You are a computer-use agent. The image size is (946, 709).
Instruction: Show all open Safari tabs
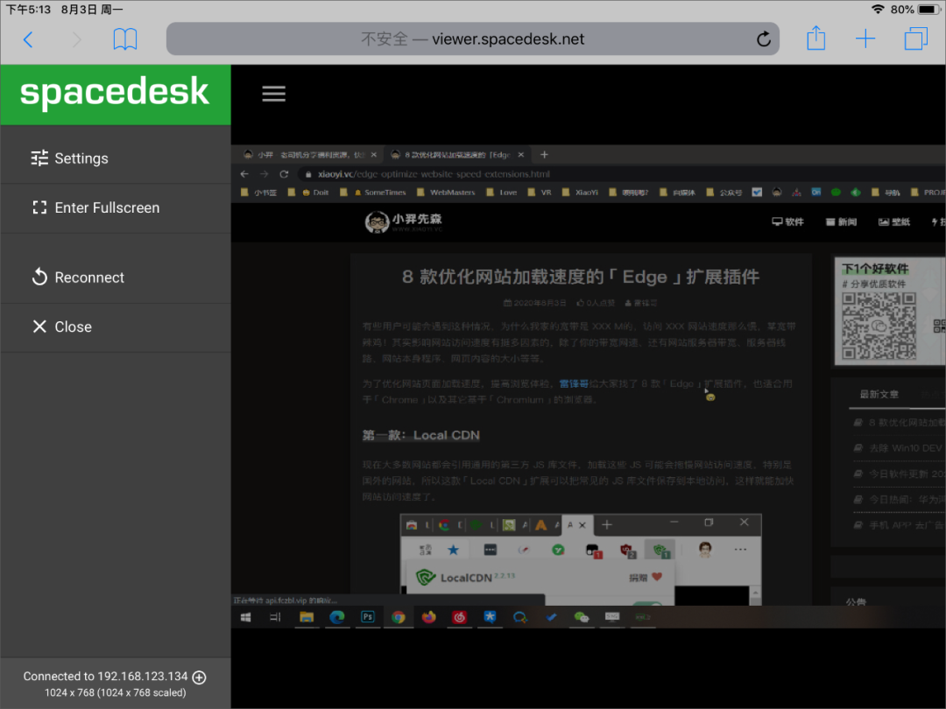(x=915, y=39)
